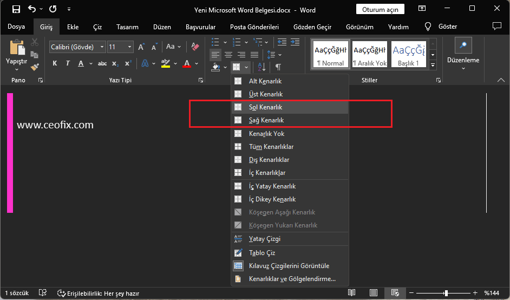Open the font color dropdown arrow
This screenshot has width=510, height=300.
click(x=197, y=63)
